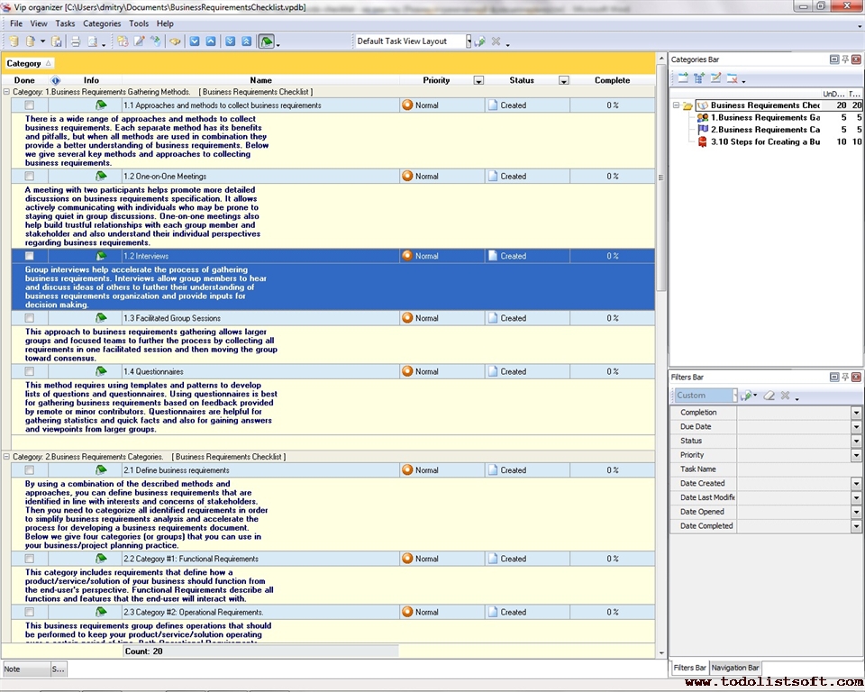Open the Priority filter dropdown in Filters Bar

856,455
